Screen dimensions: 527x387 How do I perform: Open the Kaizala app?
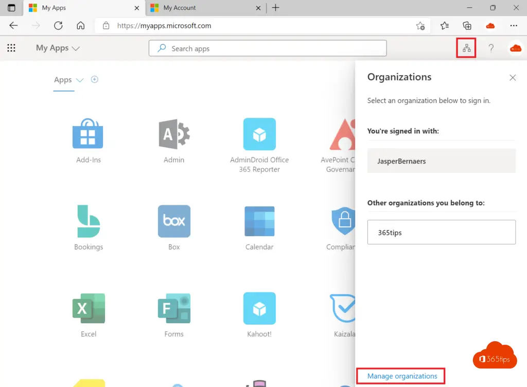(343, 315)
